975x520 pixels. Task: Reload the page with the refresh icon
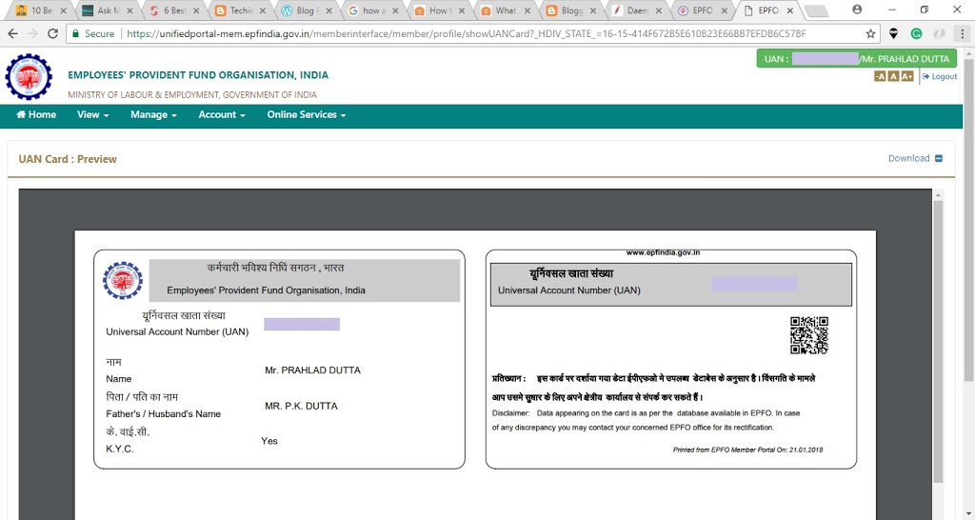(53, 33)
